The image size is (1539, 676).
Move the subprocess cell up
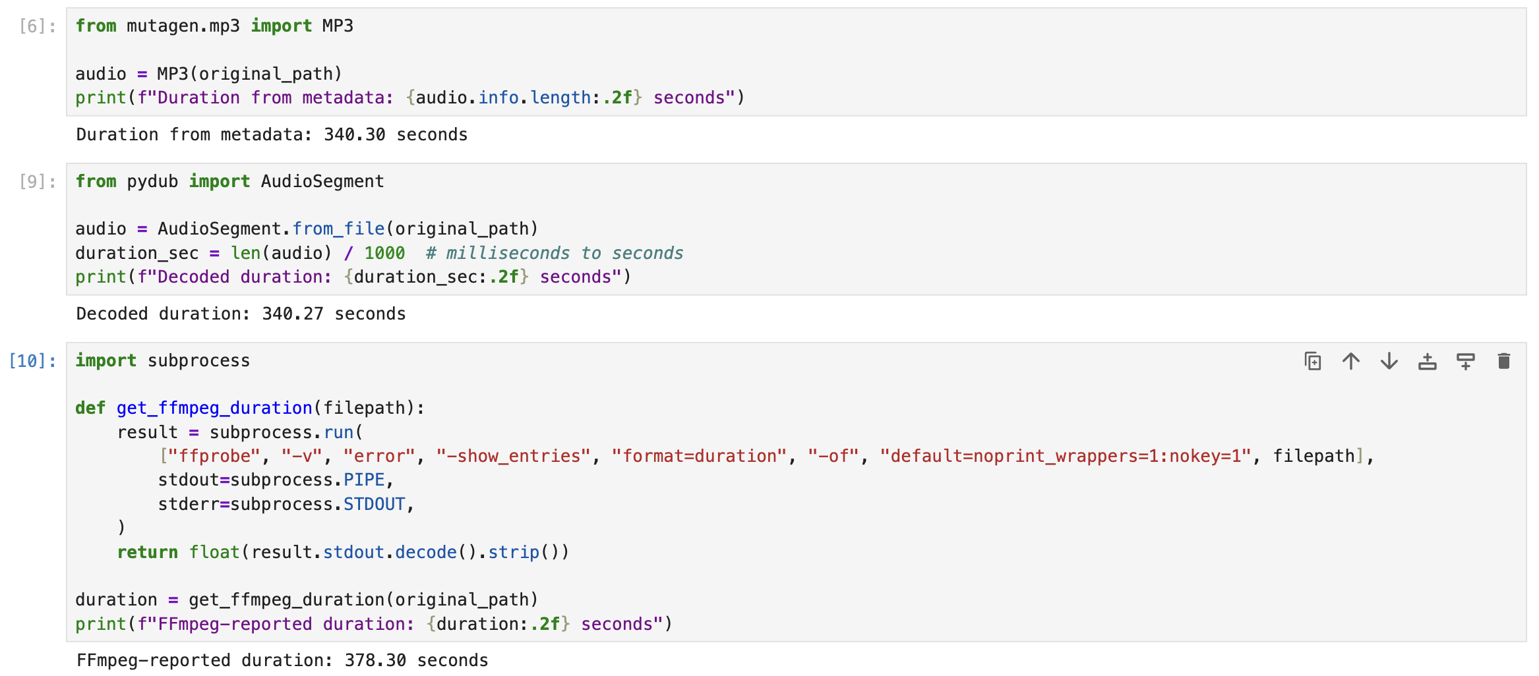pyautogui.click(x=1350, y=361)
